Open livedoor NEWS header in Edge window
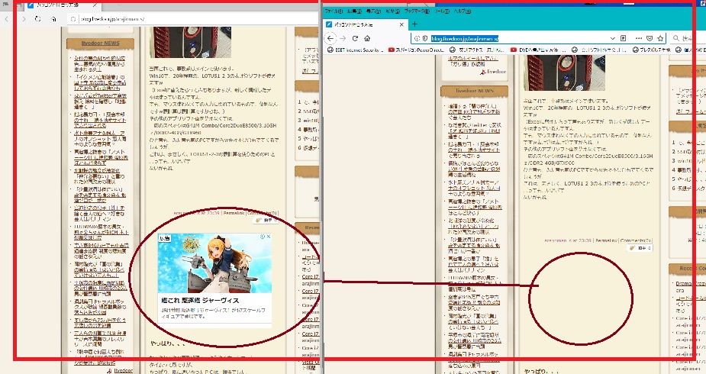Screen dimensions: 706x374 [x=101, y=44]
